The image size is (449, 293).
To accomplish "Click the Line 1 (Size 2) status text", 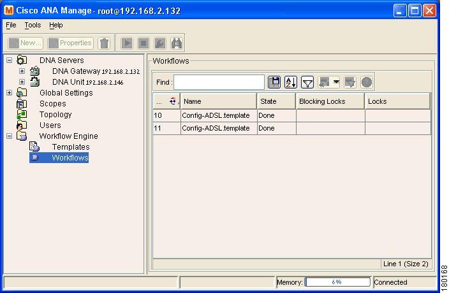I will tap(406, 264).
